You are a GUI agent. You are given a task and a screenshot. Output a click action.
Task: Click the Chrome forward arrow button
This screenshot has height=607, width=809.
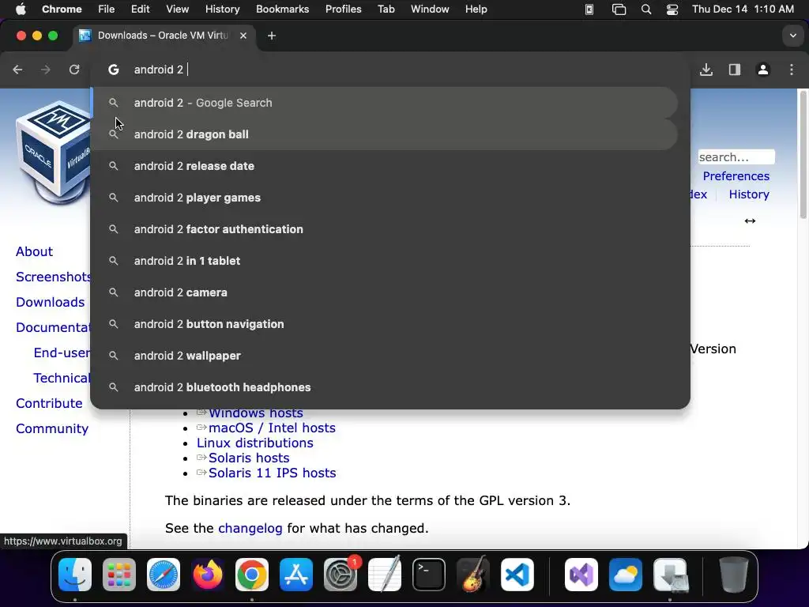click(x=46, y=70)
